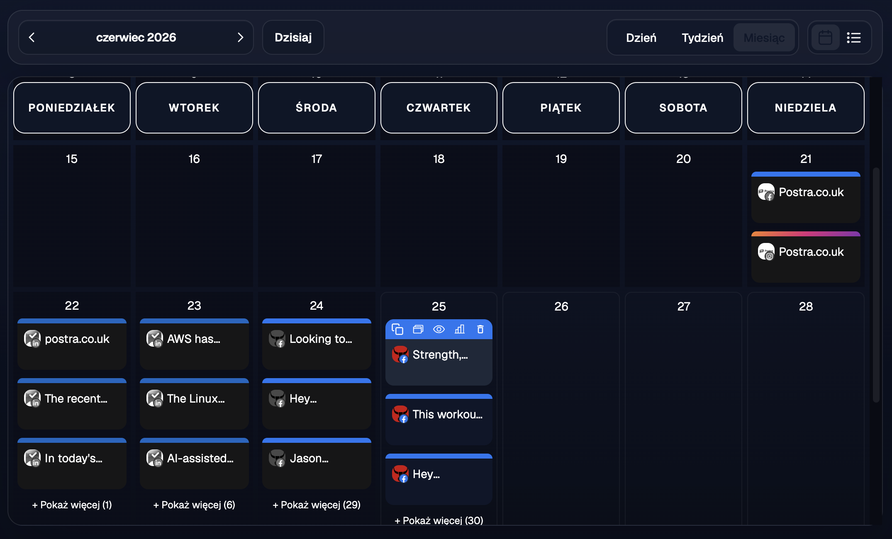892x539 pixels.
Task: Click the duplicate icon on the Strength post
Action: point(397,329)
